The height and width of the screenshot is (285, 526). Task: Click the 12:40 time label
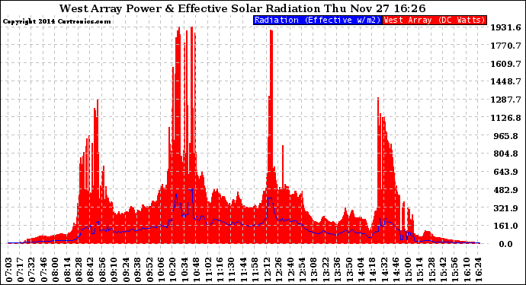290,269
